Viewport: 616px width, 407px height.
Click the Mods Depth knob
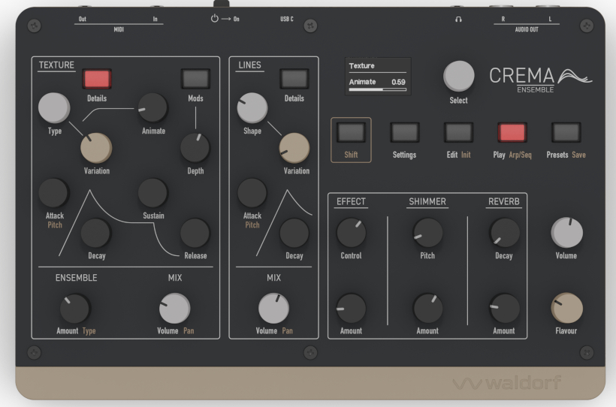pyautogui.click(x=195, y=148)
